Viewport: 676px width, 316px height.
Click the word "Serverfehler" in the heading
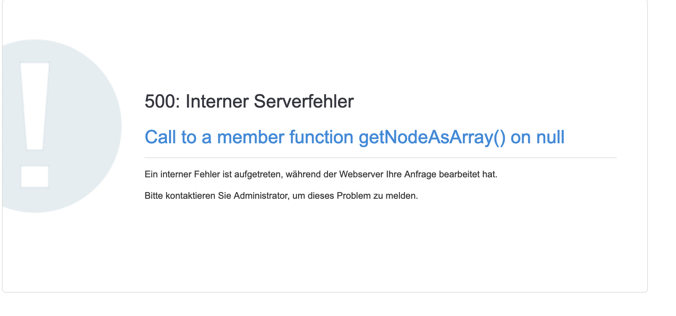[304, 102]
